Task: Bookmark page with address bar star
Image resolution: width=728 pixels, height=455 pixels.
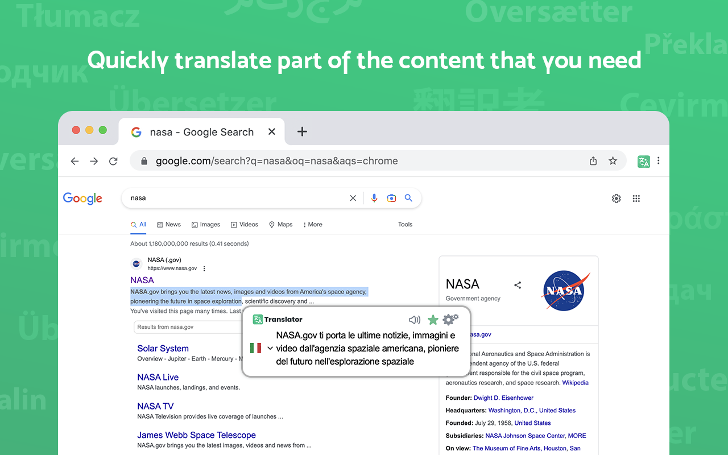Action: [x=613, y=161]
